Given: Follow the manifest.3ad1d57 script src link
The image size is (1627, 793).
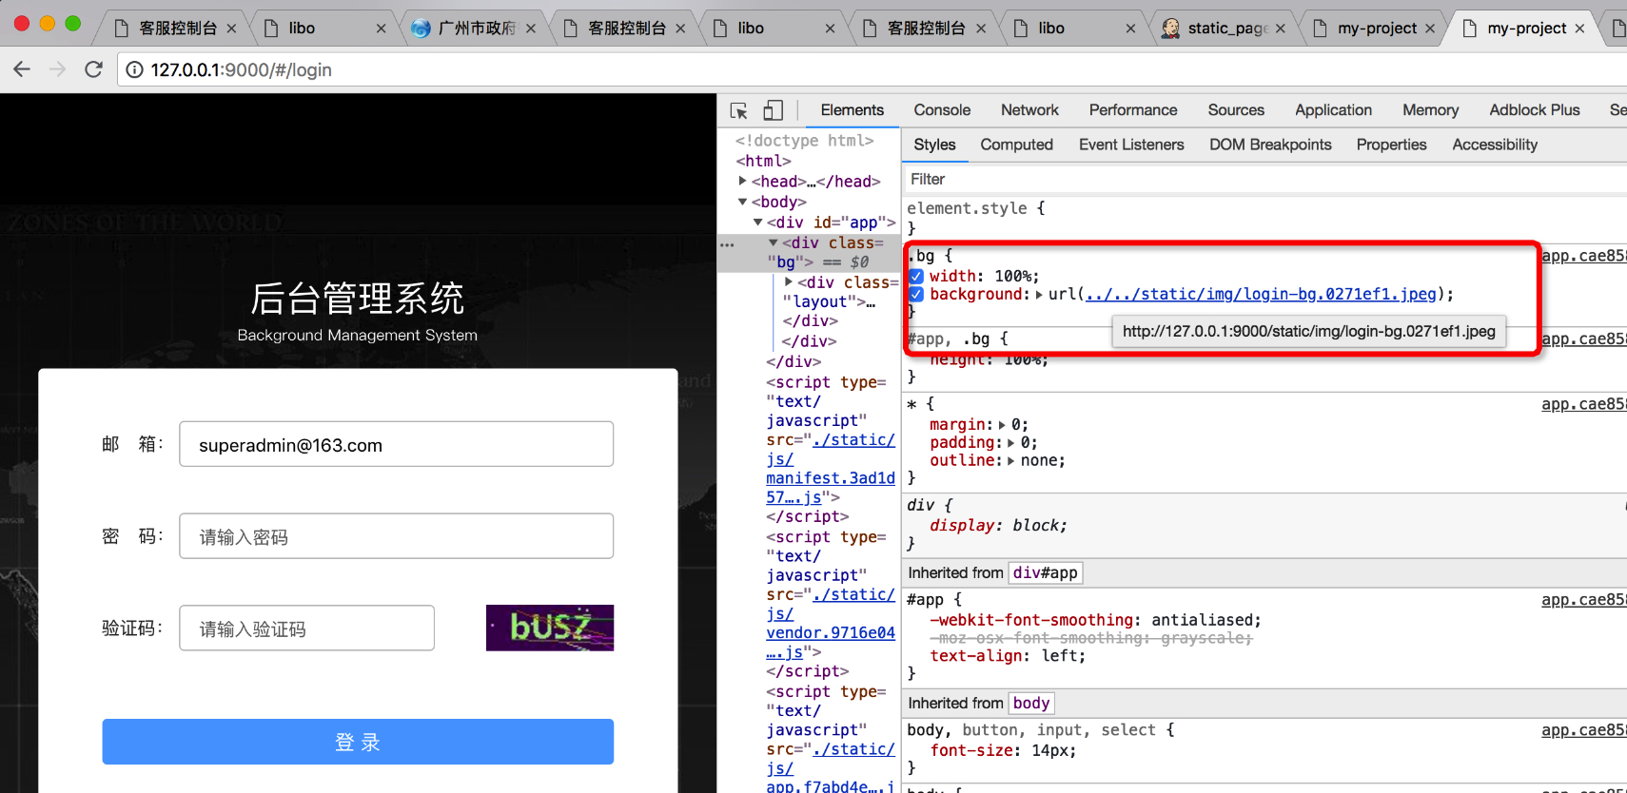Looking at the screenshot, I should tap(831, 469).
